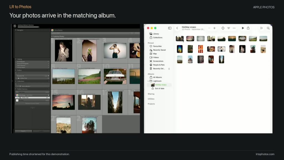Viewport: 284px width, 160px height.
Task: Collapse the Navigator panel in Lightroom
Action: (16, 30)
